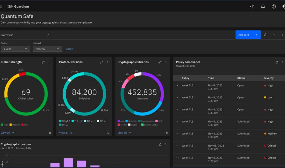Open Cipher strength card overflow menu
Image resolution: width=285 pixels, height=168 pixels.
coord(49,62)
